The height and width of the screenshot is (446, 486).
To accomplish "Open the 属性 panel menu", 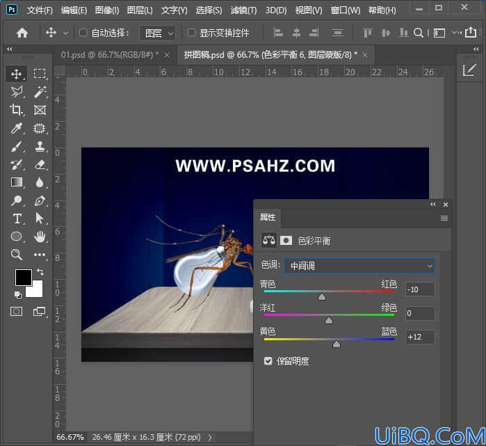I will [444, 218].
